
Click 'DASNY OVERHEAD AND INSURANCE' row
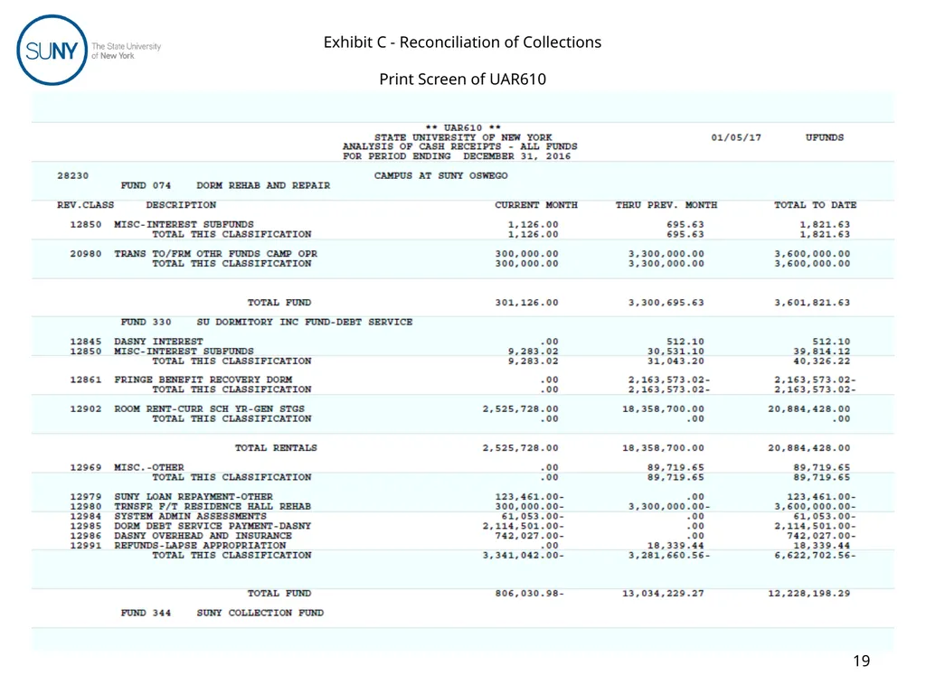[463, 536]
